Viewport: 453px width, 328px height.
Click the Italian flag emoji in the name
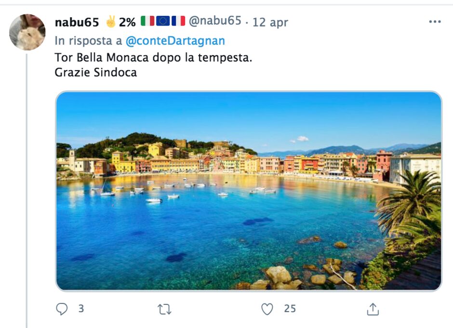[x=147, y=21]
